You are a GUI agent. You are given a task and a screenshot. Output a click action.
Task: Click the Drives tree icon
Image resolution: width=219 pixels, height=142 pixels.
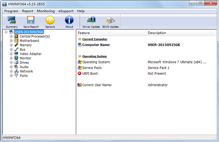click(16, 62)
